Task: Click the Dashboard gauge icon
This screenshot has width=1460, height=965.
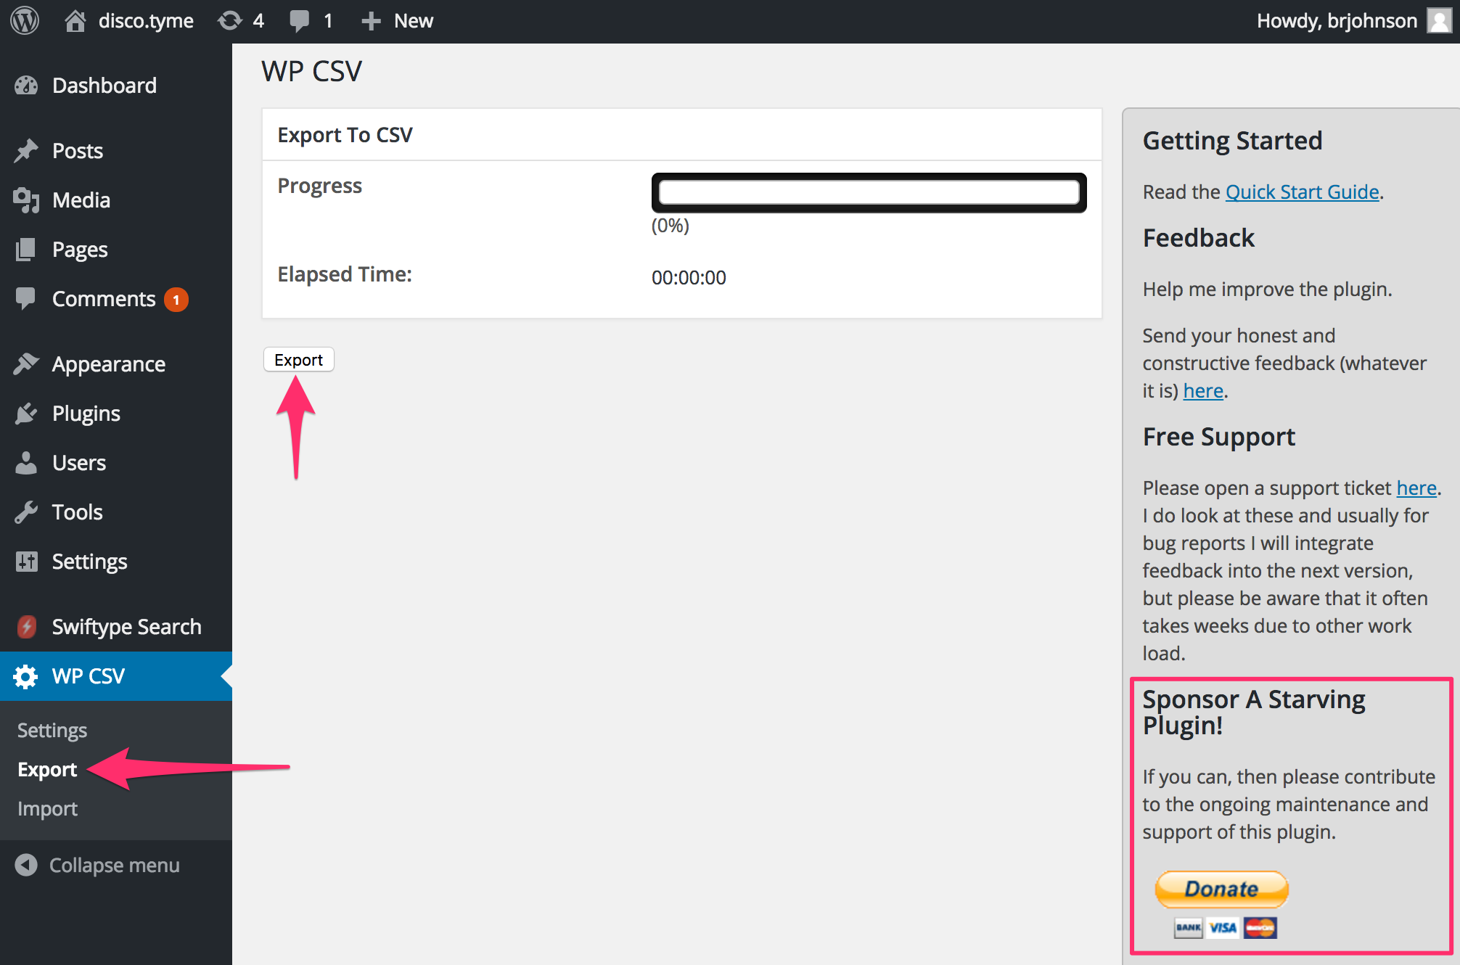Action: pos(26,86)
